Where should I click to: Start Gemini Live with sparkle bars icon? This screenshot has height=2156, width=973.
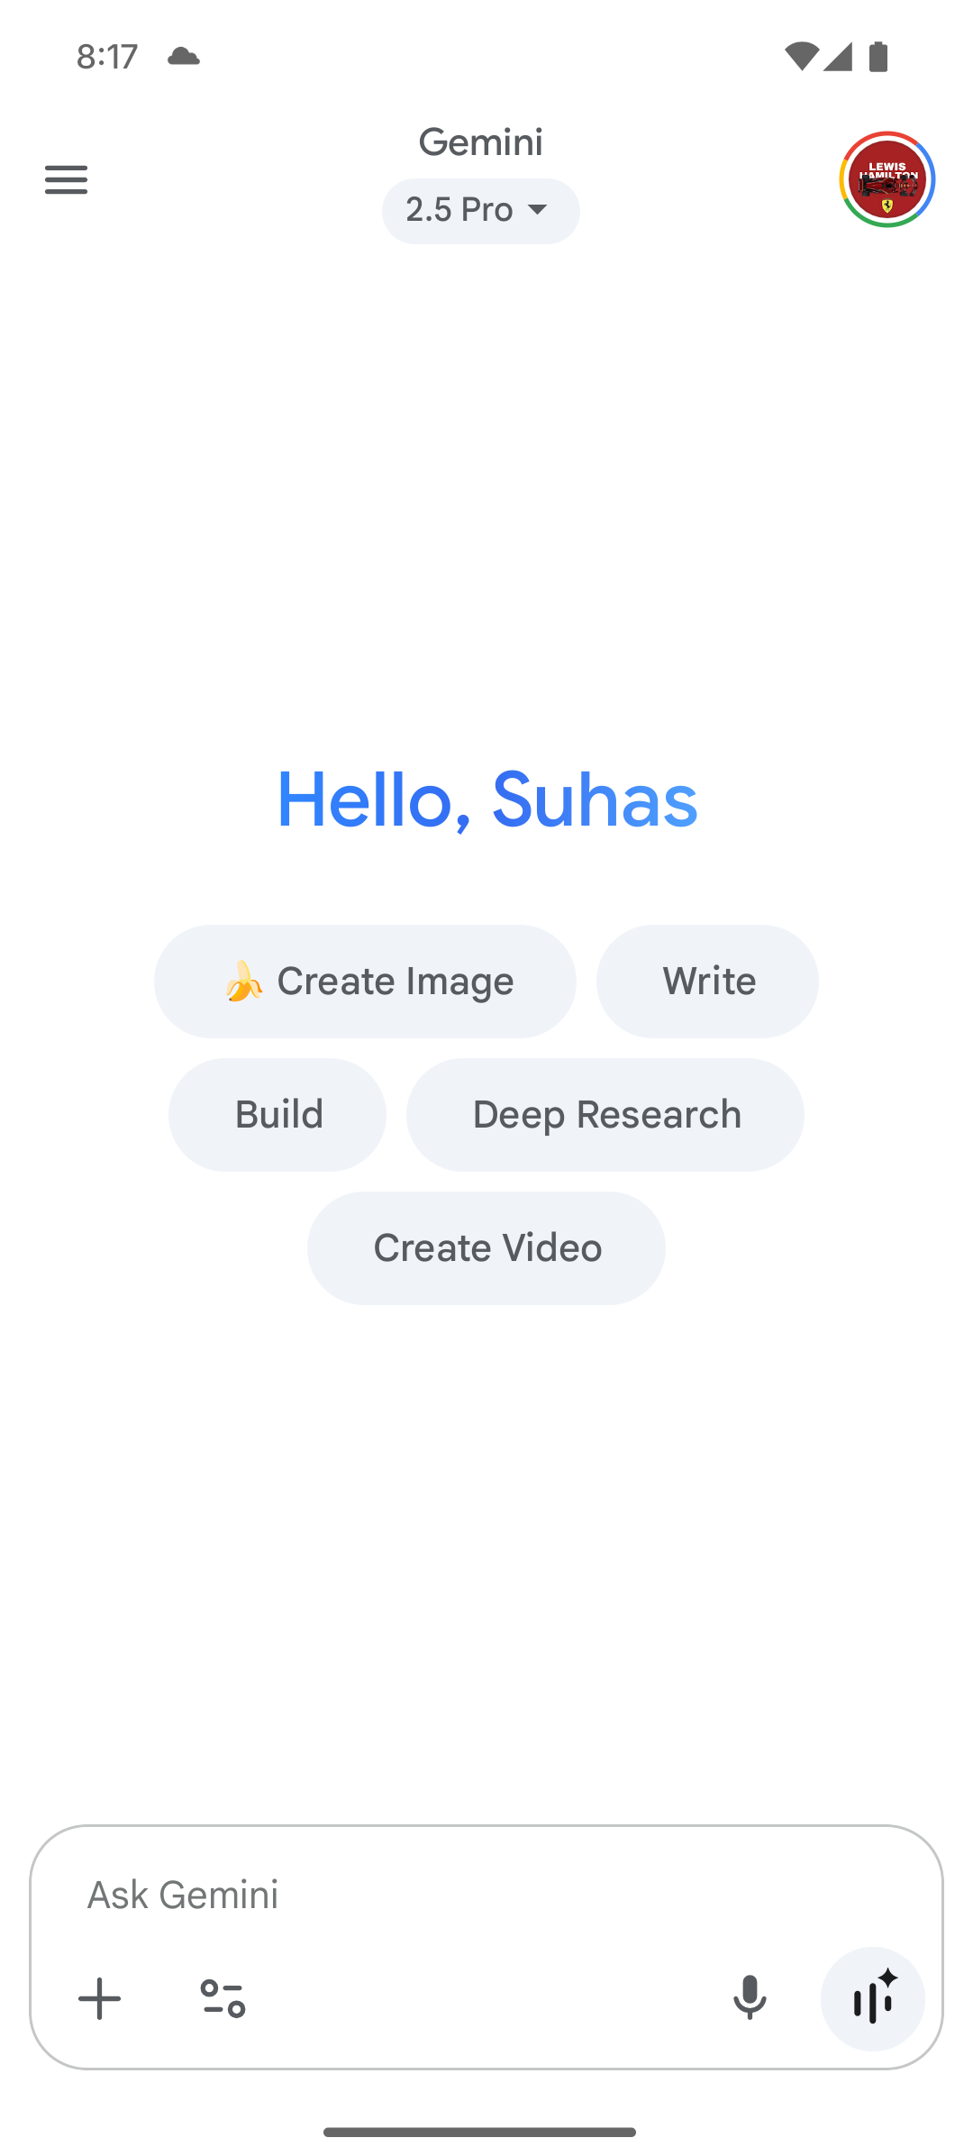[x=872, y=1999]
